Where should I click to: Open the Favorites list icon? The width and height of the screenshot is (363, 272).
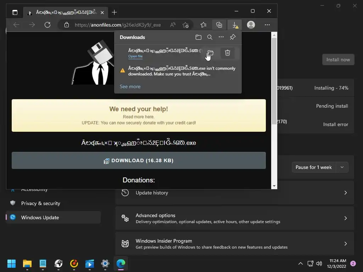click(x=203, y=25)
